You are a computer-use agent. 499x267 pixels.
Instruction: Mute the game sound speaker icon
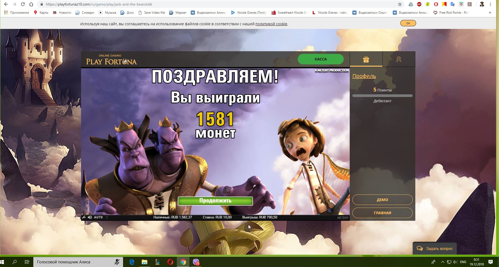[90, 217]
